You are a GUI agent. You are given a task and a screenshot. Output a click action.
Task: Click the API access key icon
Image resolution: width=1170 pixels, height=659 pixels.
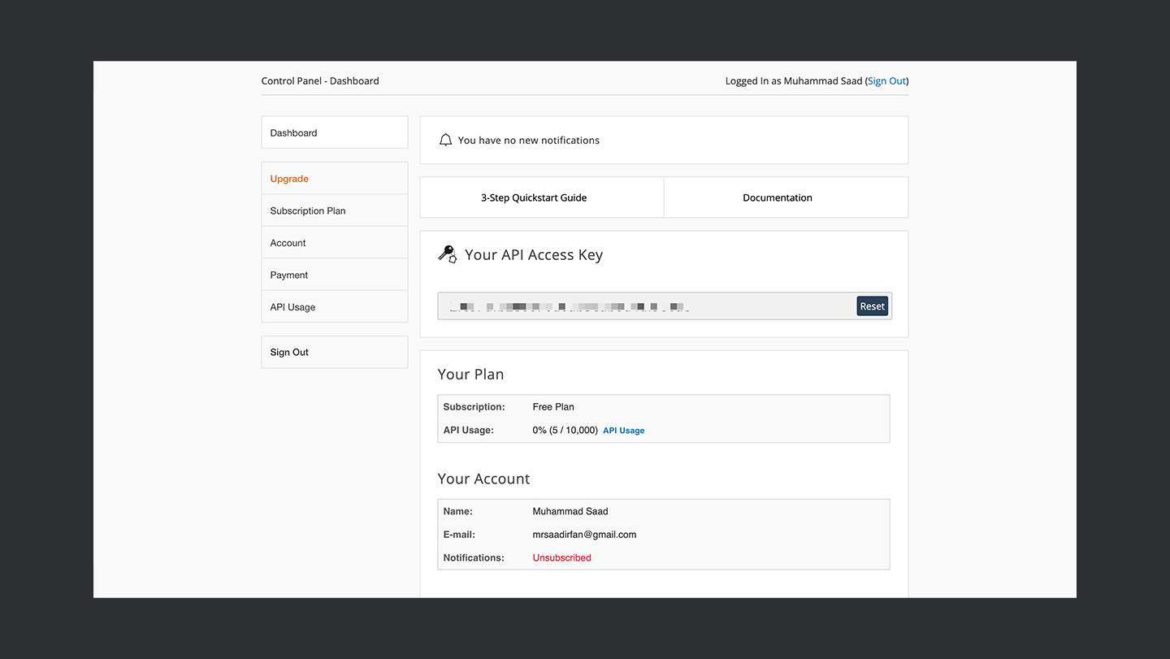tap(447, 254)
